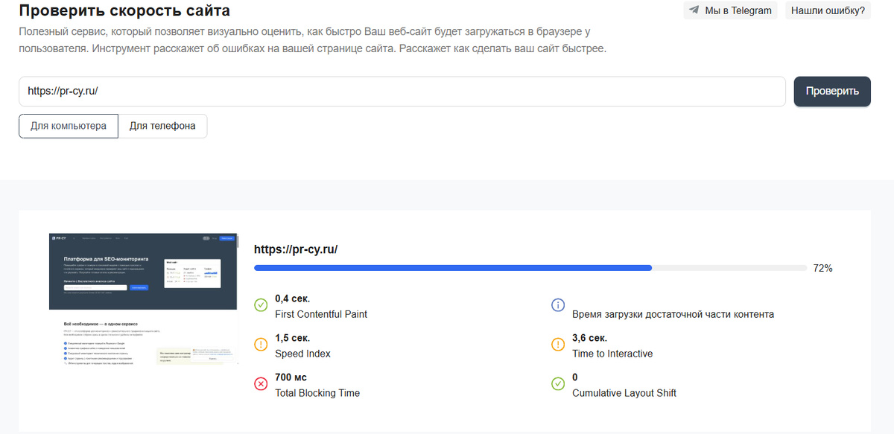Switch to the "Для телефона" tab
Screen dimensions: 894x434
162,126
